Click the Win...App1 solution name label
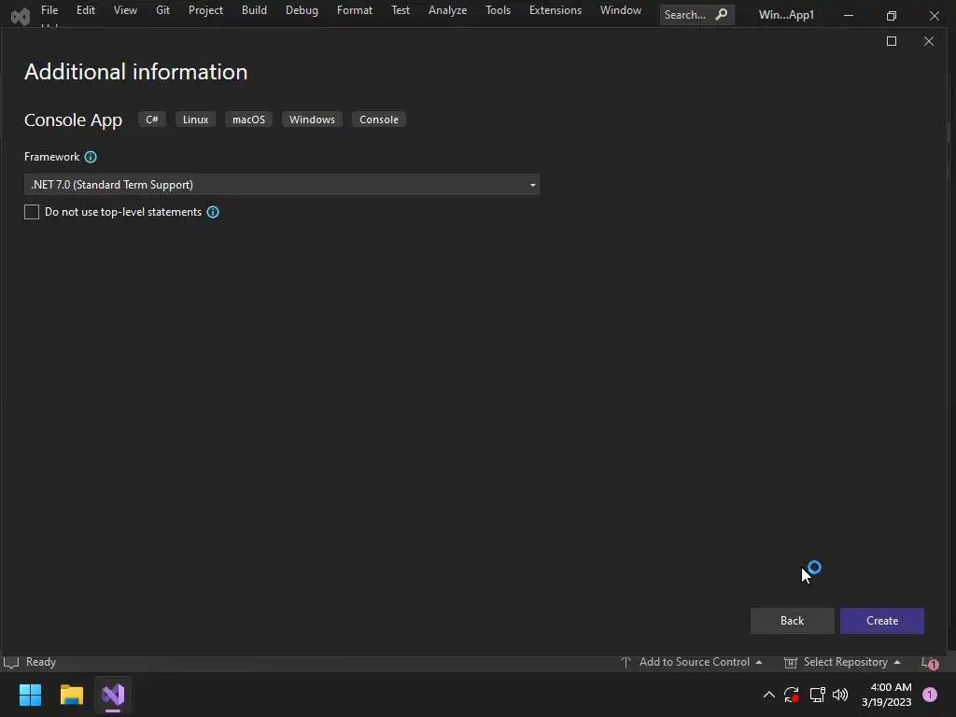The height and width of the screenshot is (717, 956). coord(786,15)
